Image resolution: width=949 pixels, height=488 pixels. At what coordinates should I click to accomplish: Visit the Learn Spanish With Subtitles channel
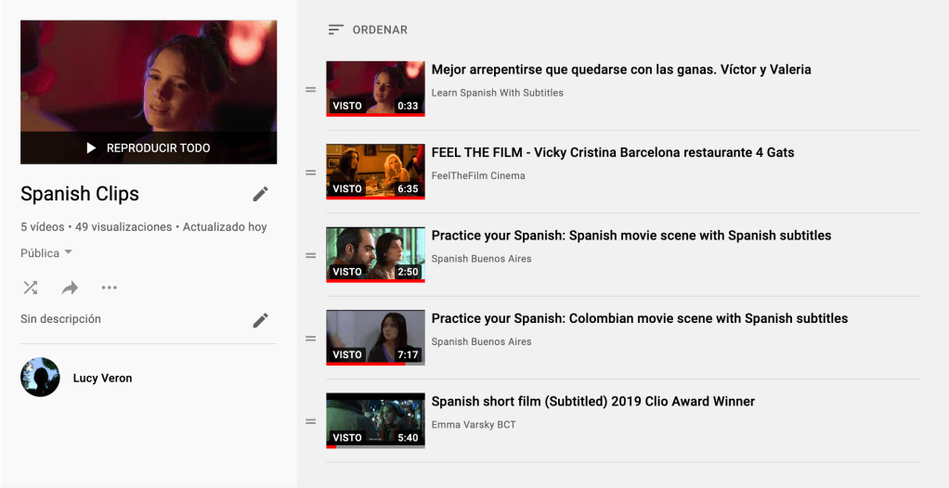(497, 93)
